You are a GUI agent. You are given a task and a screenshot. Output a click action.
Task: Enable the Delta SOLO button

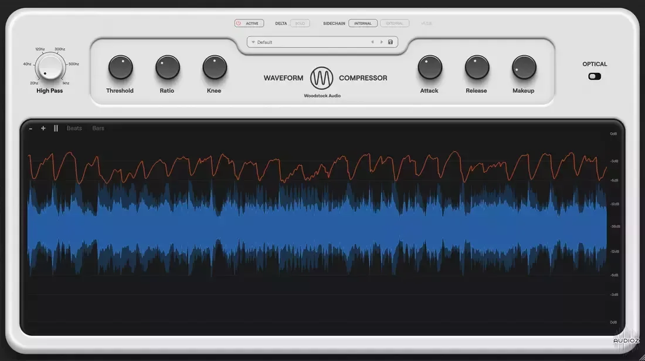(300, 23)
